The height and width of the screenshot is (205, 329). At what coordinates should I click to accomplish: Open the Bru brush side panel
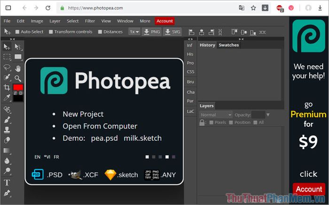point(190,82)
